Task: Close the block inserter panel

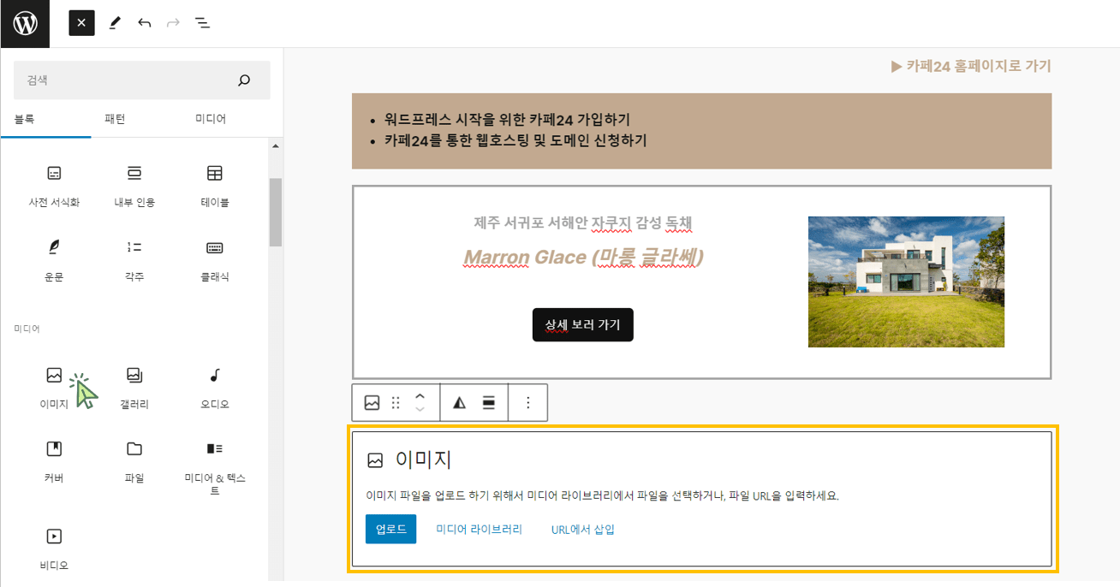Action: tap(81, 23)
